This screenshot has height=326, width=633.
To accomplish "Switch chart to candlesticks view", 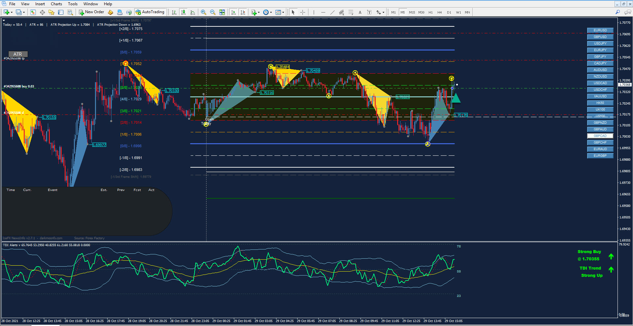I will pyautogui.click(x=183, y=12).
